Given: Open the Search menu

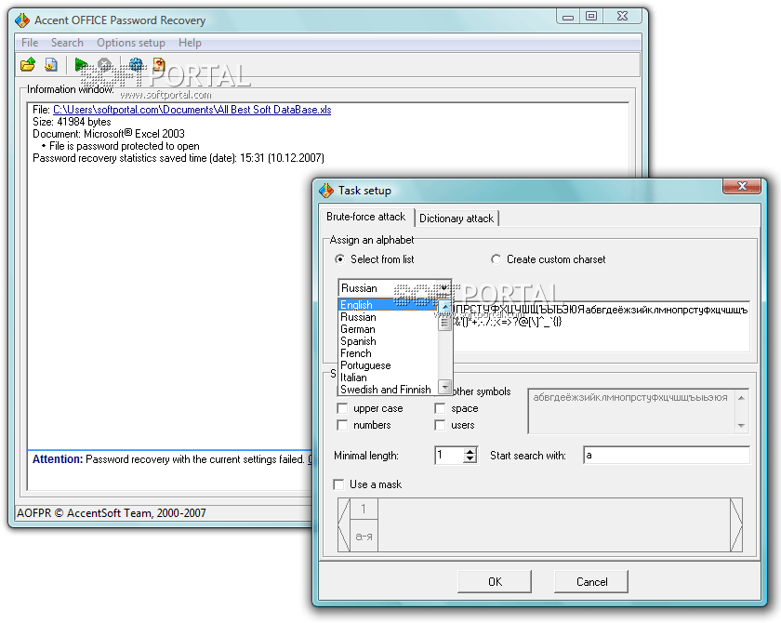Looking at the screenshot, I should (67, 43).
